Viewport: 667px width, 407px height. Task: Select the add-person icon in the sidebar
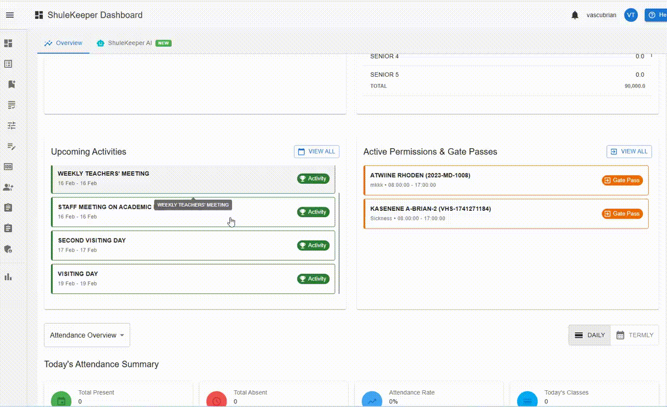(8, 187)
